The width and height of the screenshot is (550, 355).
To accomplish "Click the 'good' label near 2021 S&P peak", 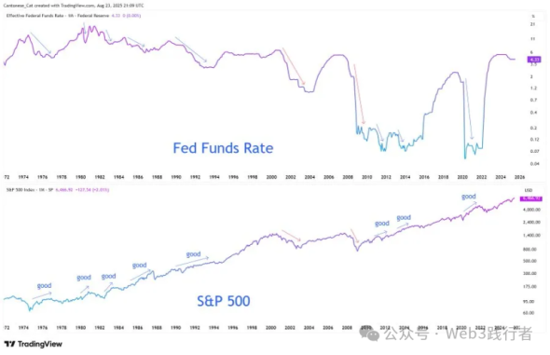I will (469, 197).
